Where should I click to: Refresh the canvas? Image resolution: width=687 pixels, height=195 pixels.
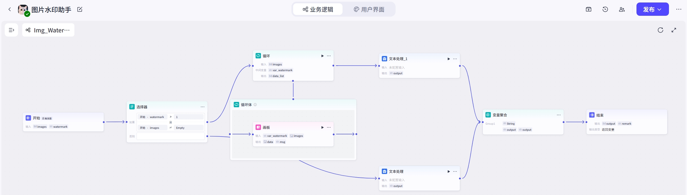point(660,30)
